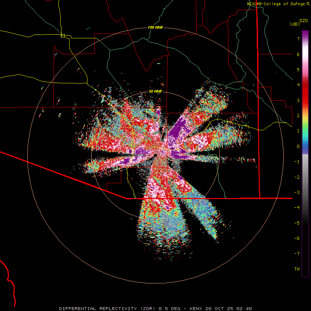Click the 0.5 DEG elevation text in caption
311x311 pixels.
[x=170, y=309]
